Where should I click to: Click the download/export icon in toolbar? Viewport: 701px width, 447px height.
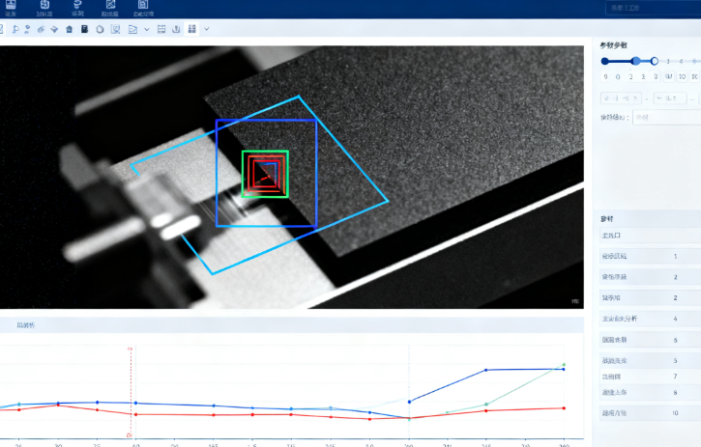pos(177,29)
